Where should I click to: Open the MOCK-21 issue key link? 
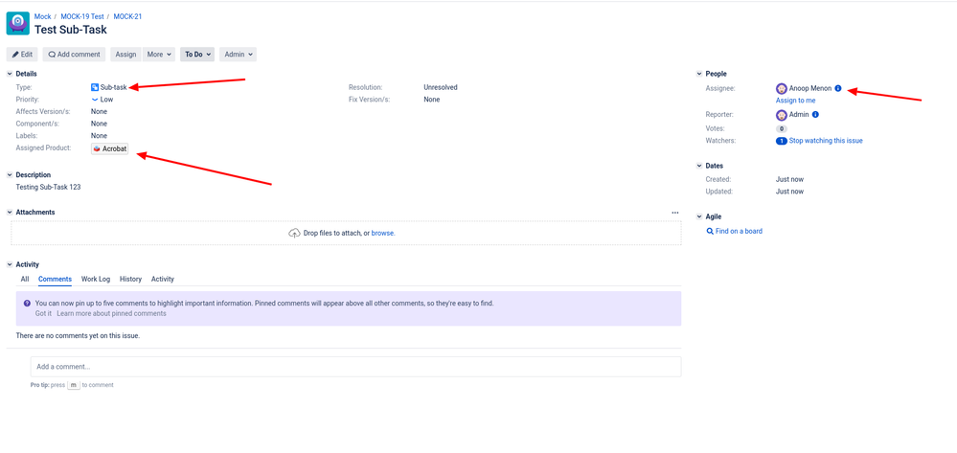click(127, 16)
